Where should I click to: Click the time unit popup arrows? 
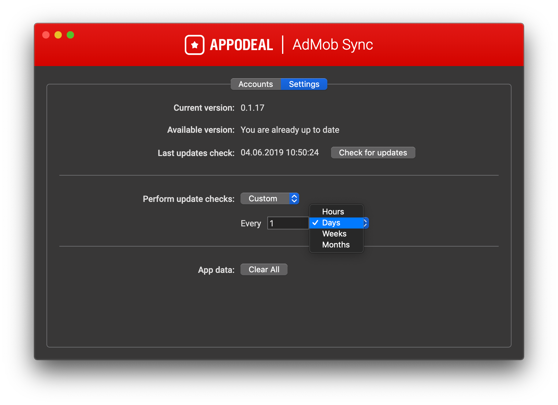366,223
